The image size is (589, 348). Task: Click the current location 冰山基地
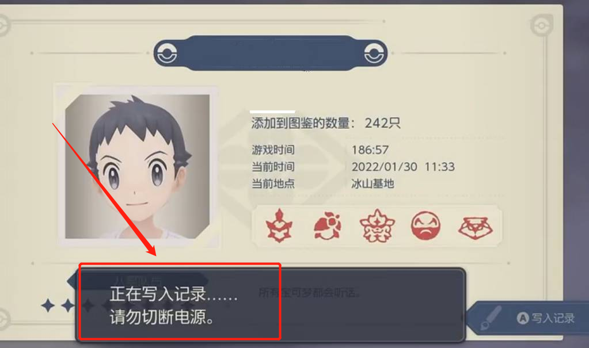tap(373, 183)
